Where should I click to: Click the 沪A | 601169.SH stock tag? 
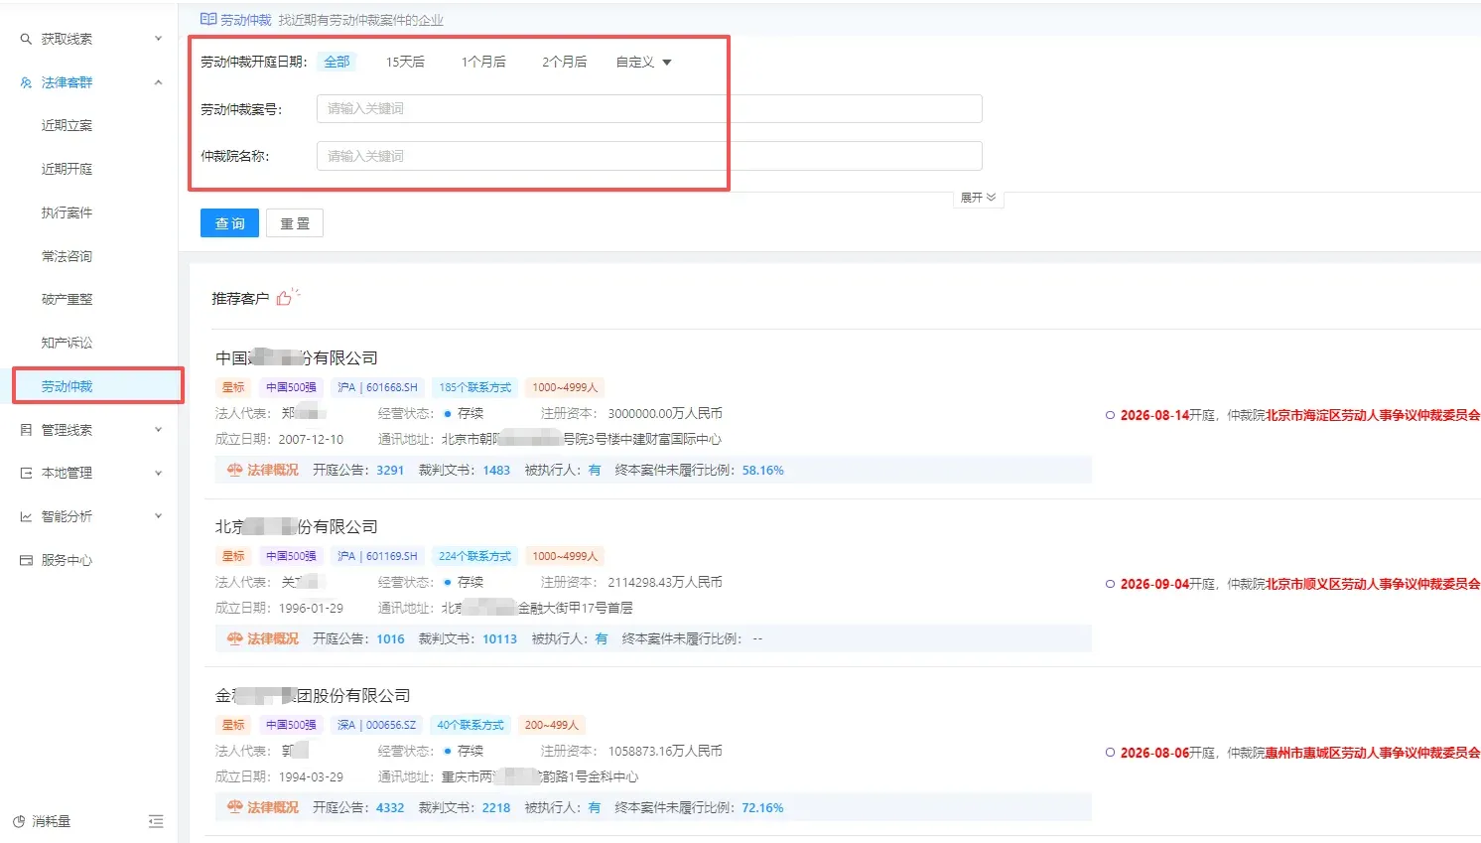pos(377,556)
